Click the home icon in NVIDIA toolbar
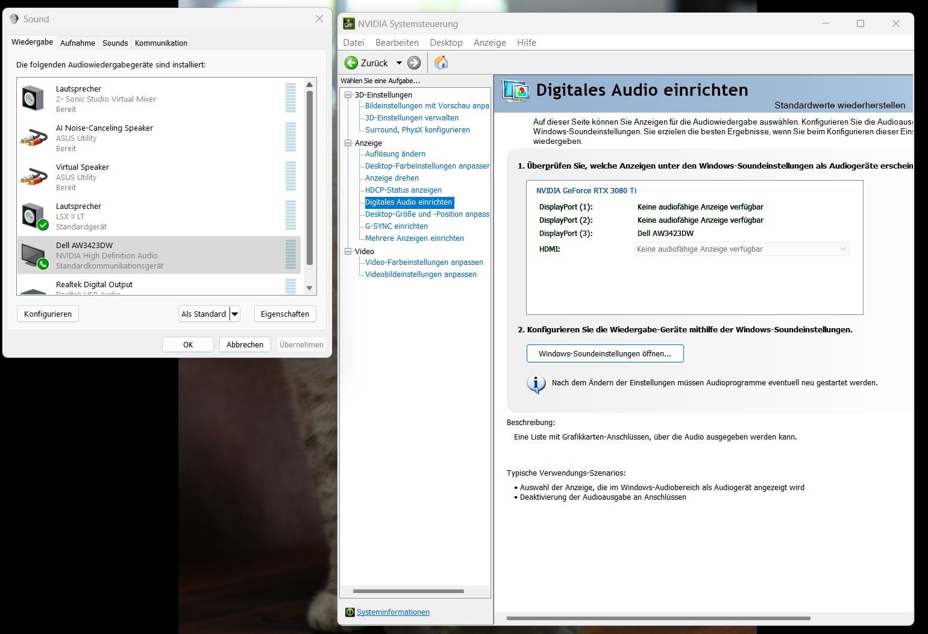Image resolution: width=928 pixels, height=634 pixels. click(x=441, y=63)
